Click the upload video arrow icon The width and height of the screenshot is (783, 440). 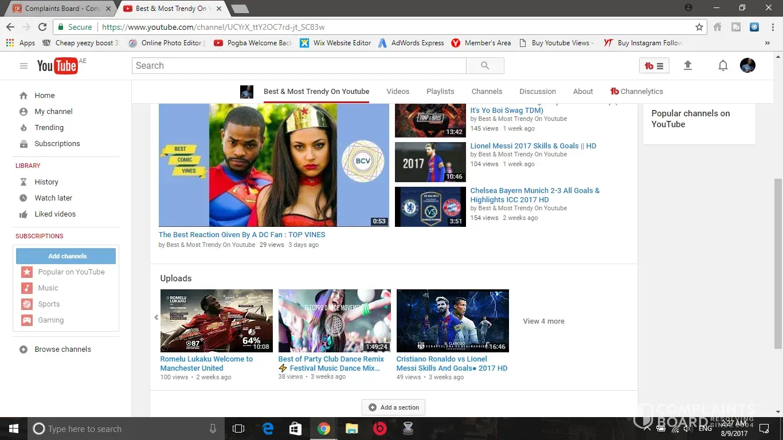pos(688,66)
